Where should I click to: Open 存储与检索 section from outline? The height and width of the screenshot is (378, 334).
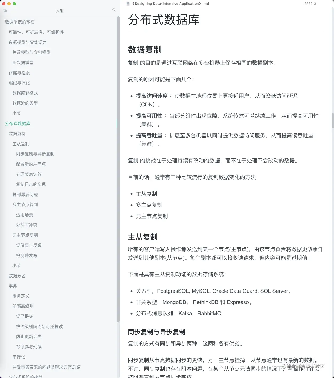pos(19,73)
